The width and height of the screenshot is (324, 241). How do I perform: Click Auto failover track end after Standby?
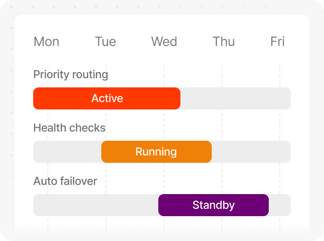[x=280, y=205]
